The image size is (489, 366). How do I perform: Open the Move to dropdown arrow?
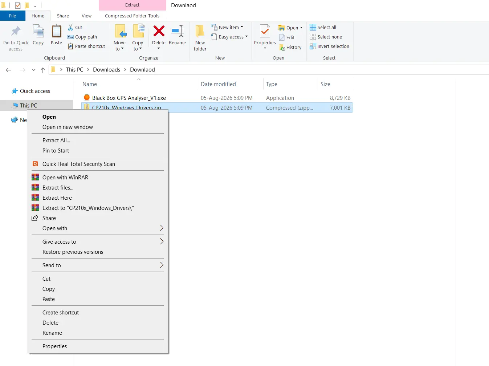122,49
